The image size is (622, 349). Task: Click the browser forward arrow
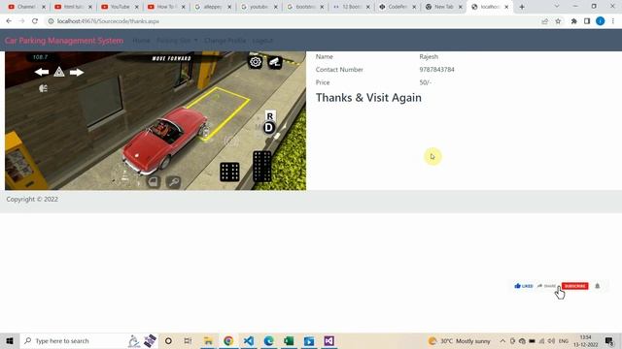point(21,21)
